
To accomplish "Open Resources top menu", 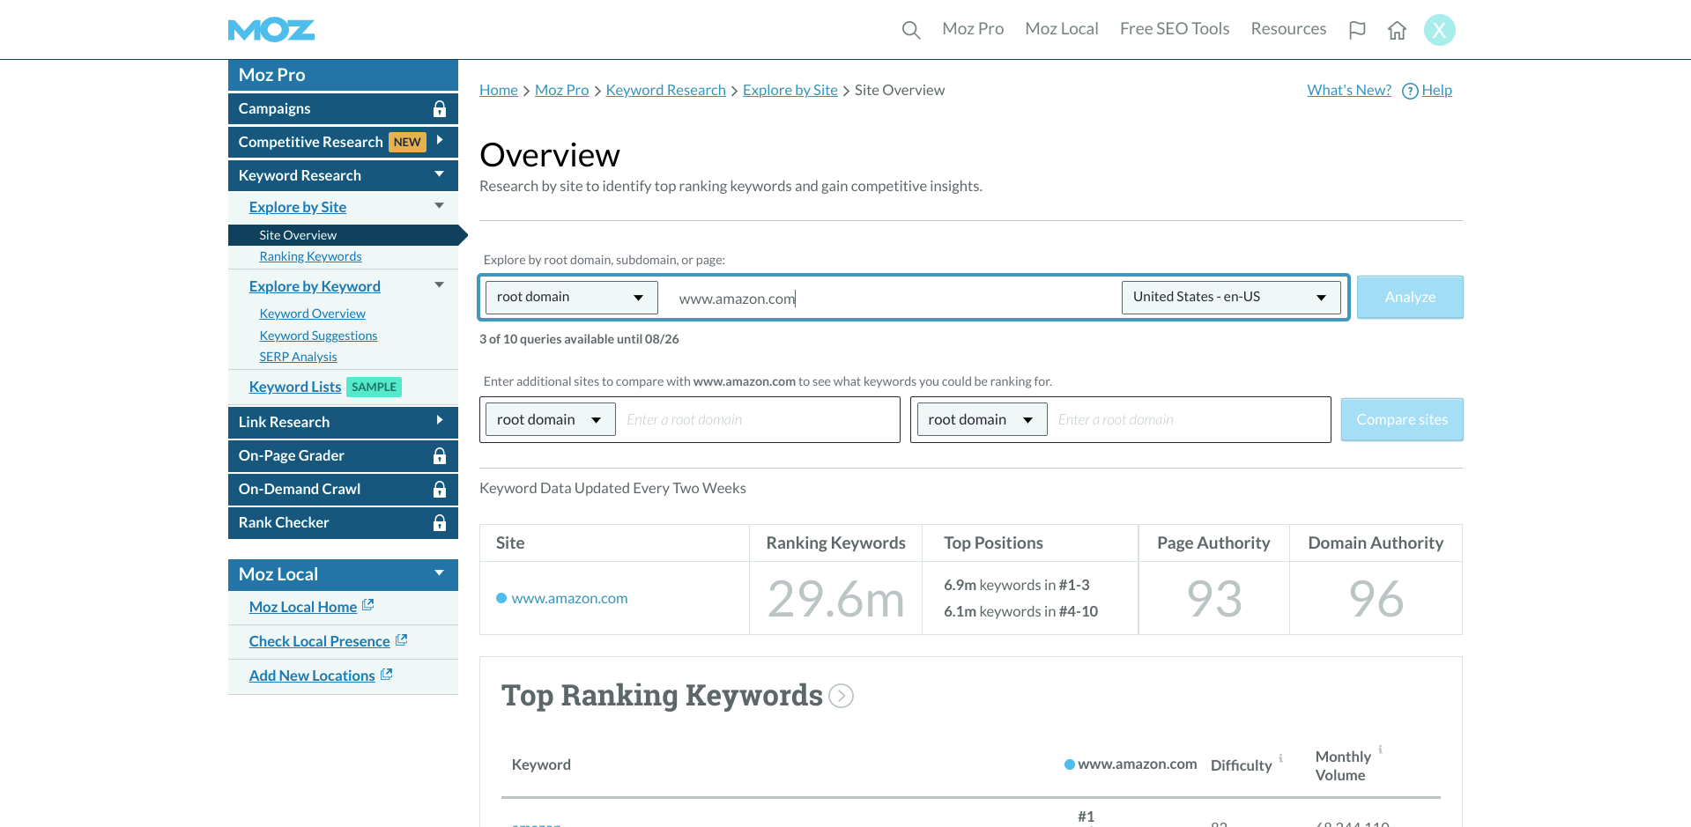I will [x=1288, y=29].
